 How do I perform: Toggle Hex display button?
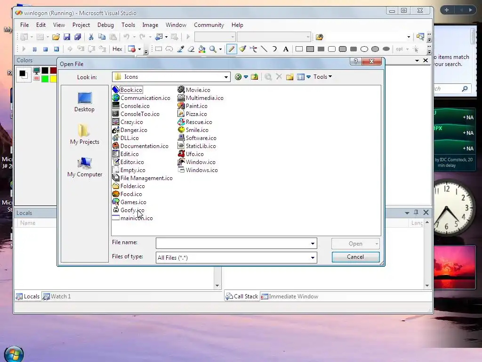click(117, 49)
